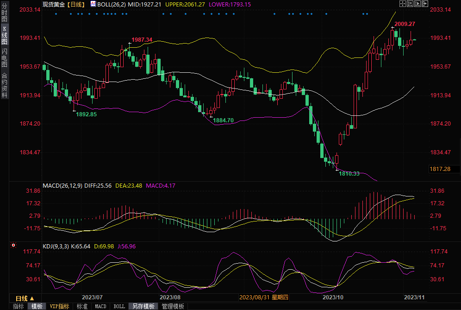This screenshot has height=310, width=461.
Task: Click the shift-chart-right arrow icon
Action: point(424,4)
